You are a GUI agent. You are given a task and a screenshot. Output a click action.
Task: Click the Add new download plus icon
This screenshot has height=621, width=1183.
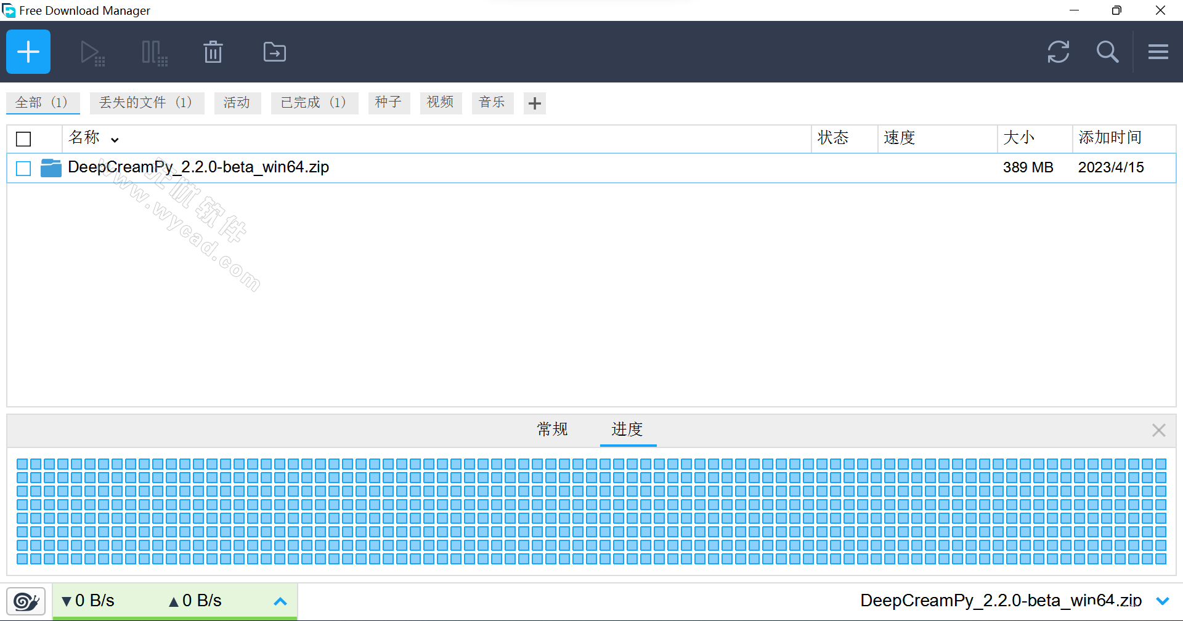pyautogui.click(x=28, y=52)
